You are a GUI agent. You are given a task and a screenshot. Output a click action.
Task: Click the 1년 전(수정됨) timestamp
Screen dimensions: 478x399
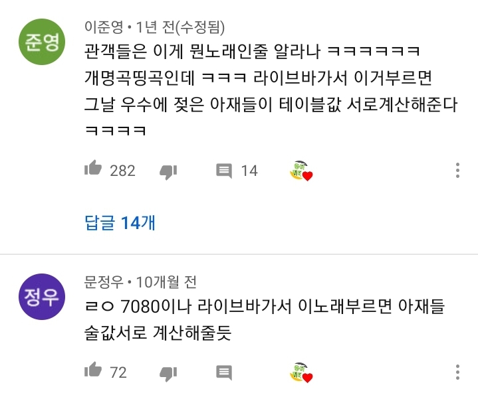180,27
